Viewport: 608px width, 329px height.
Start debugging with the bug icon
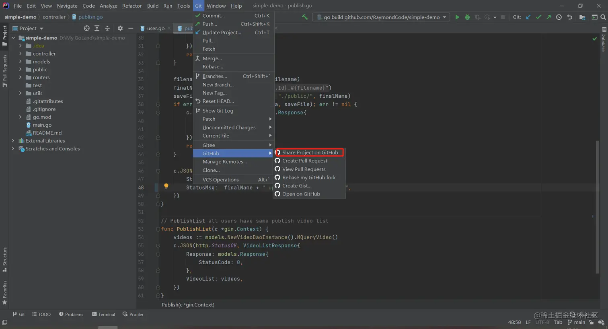(467, 17)
